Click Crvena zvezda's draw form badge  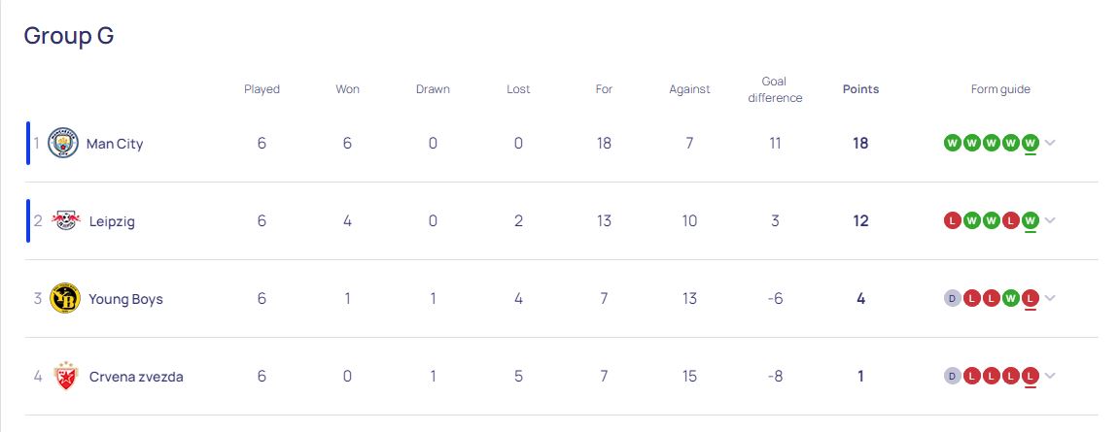(952, 377)
